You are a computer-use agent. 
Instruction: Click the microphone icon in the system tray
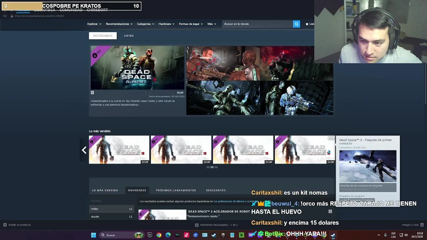pos(385,235)
